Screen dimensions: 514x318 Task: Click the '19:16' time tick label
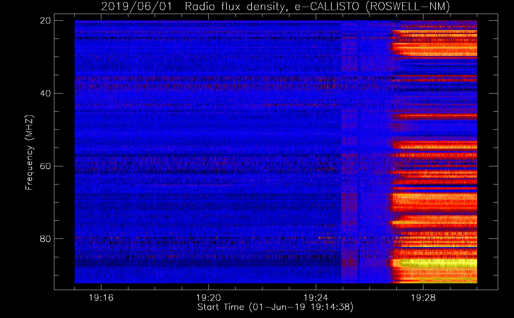(x=101, y=298)
